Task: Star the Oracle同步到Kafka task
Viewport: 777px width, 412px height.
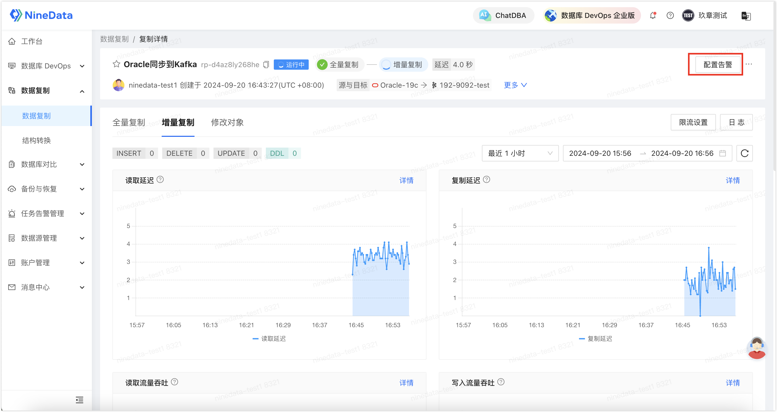Action: 116,64
